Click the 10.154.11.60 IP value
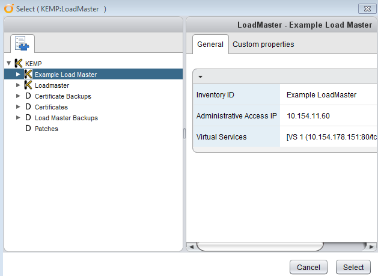Image resolution: width=378 pixels, height=276 pixels. click(x=308, y=116)
